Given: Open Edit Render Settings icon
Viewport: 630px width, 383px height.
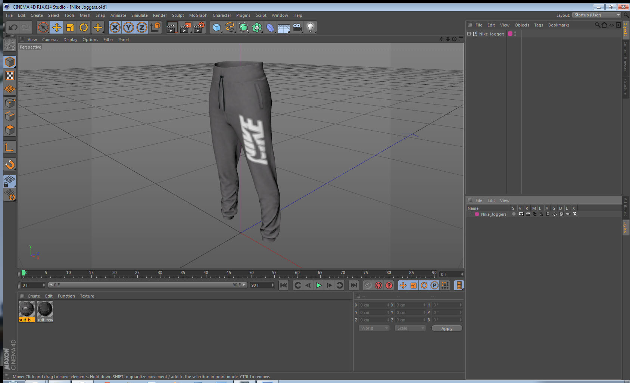Looking at the screenshot, I should (x=199, y=27).
